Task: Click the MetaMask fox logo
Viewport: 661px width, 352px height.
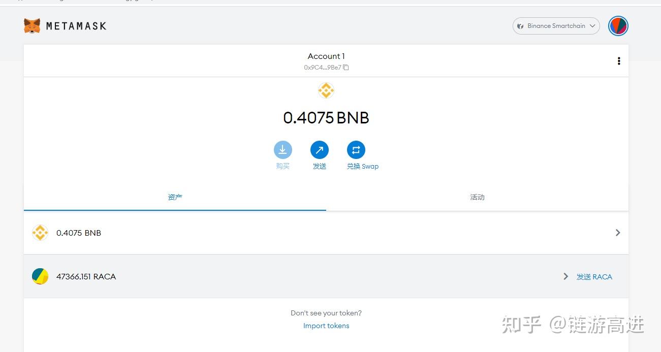Action: [32, 26]
